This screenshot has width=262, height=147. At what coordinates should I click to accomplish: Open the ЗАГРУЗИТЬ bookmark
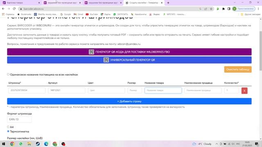[120, 14]
